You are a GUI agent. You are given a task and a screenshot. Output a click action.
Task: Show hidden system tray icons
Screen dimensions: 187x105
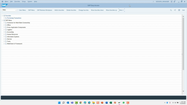[165, 103]
